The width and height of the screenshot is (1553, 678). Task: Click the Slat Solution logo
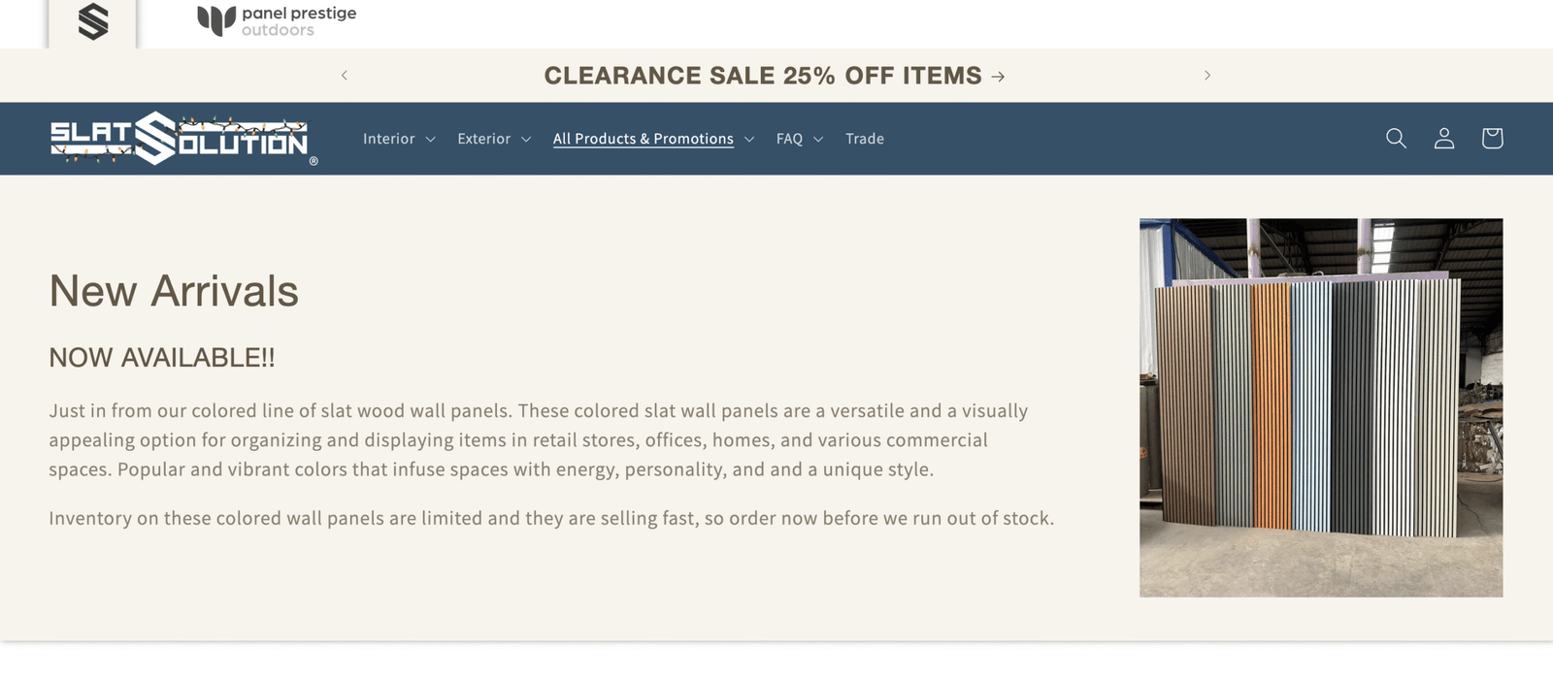coord(182,139)
